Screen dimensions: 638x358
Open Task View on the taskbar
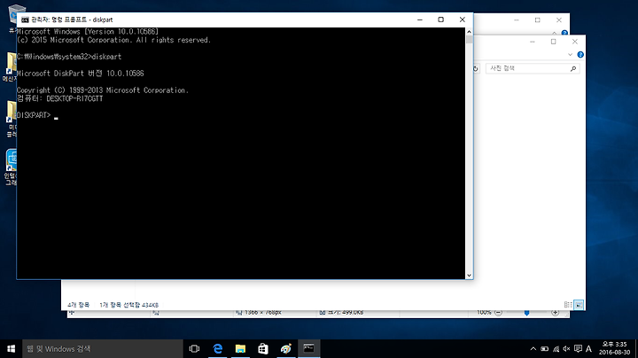pyautogui.click(x=194, y=348)
